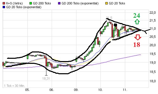Click the y-axis value '19,5'
This screenshot has height=94, width=158.
pyautogui.click(x=153, y=54)
